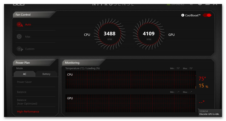Click the 75° CPU temperature reading
This screenshot has height=121, width=226.
pos(202,79)
